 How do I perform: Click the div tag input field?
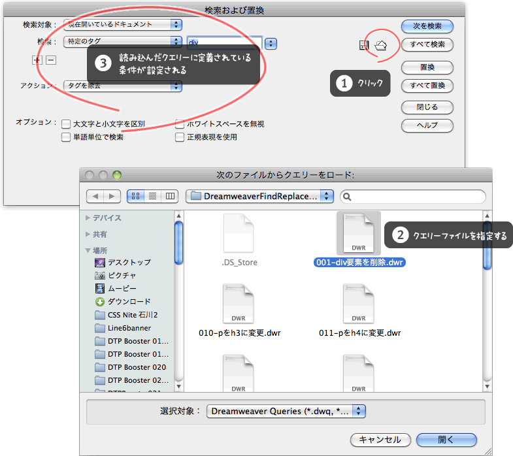click(x=224, y=43)
